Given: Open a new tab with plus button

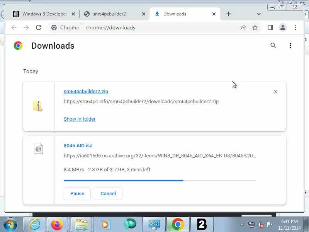Looking at the screenshot, I should (x=229, y=14).
